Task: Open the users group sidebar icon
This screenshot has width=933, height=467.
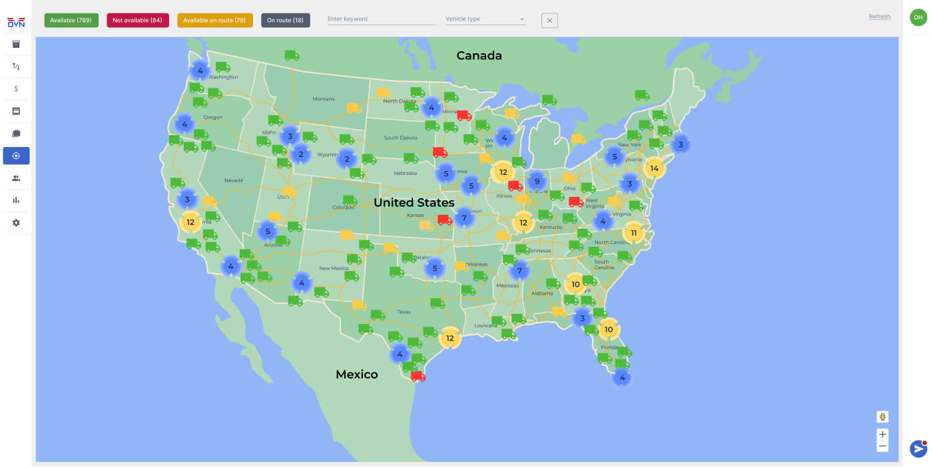Action: (x=16, y=178)
